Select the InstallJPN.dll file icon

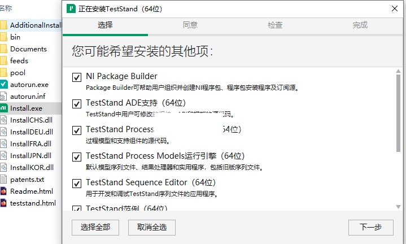(x=3, y=156)
